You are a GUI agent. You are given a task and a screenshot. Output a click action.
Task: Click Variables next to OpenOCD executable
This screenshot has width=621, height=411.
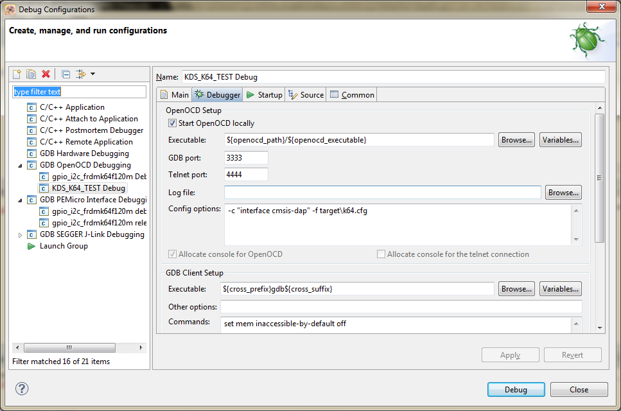(561, 140)
